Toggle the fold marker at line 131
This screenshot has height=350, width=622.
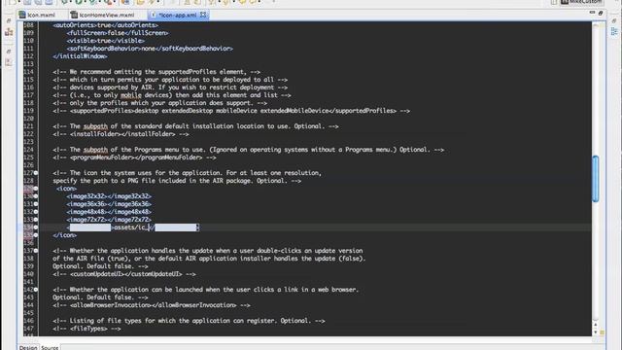point(36,204)
